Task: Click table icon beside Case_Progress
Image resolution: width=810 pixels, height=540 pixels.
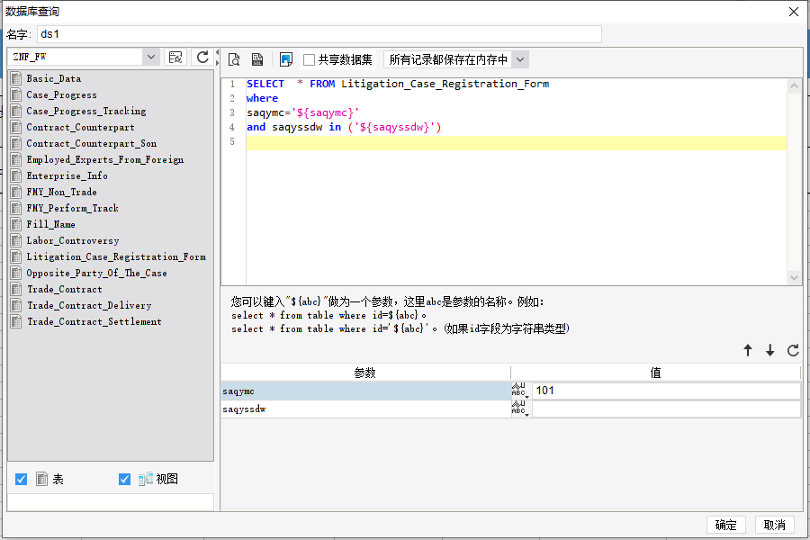Action: pyautogui.click(x=16, y=94)
